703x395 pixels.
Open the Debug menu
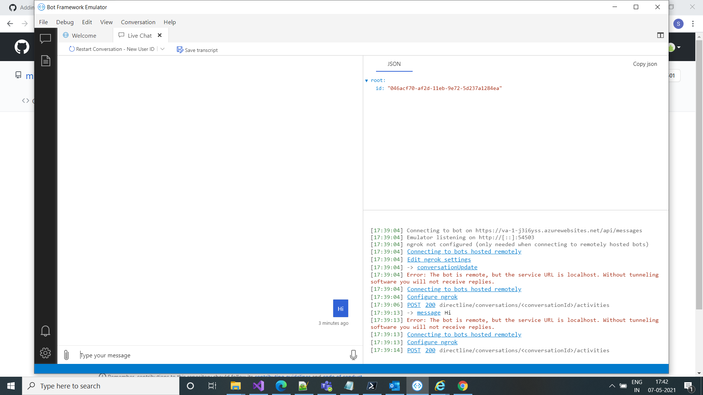65,22
